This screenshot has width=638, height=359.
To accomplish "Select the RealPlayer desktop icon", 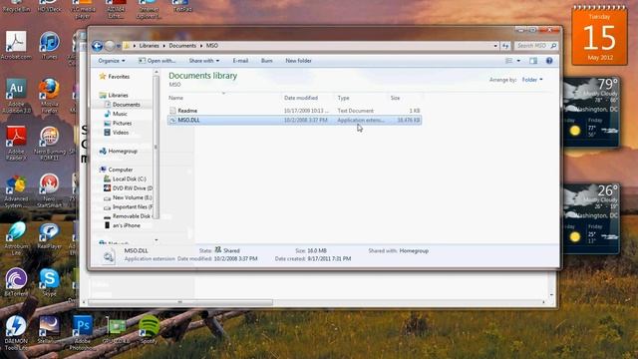I will click(49, 235).
